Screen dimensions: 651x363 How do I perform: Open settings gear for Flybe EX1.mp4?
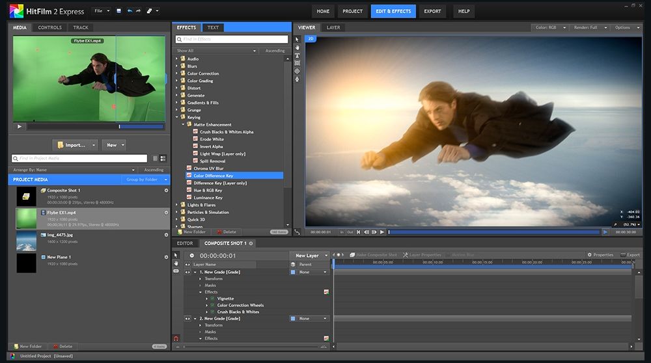pyautogui.click(x=166, y=213)
